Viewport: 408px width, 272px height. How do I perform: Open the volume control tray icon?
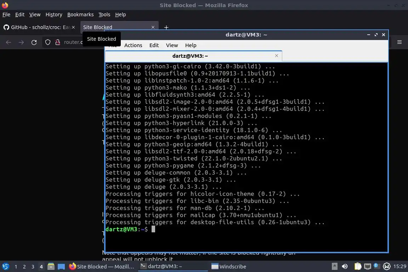(345, 267)
